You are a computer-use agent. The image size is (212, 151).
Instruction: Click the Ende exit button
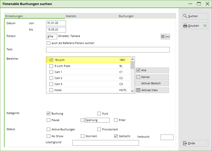click(x=195, y=143)
